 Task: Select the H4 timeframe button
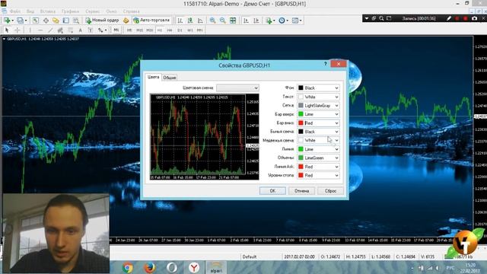pos(170,30)
